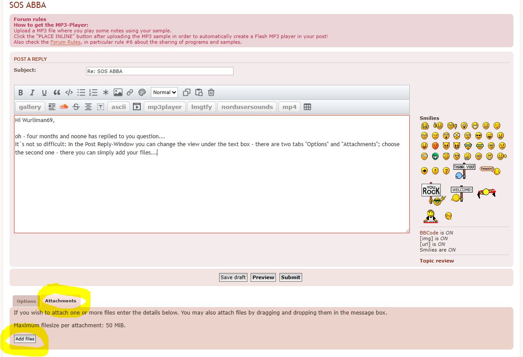Open the insert image tool
Image resolution: width=523 pixels, height=357 pixels.
pos(117,92)
